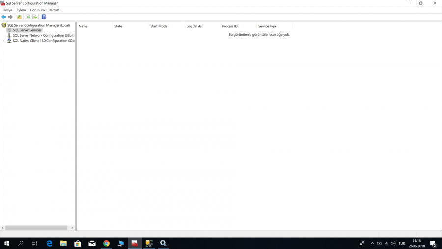Open Microsoft Store from the taskbar
The image size is (442, 249).
point(78,243)
